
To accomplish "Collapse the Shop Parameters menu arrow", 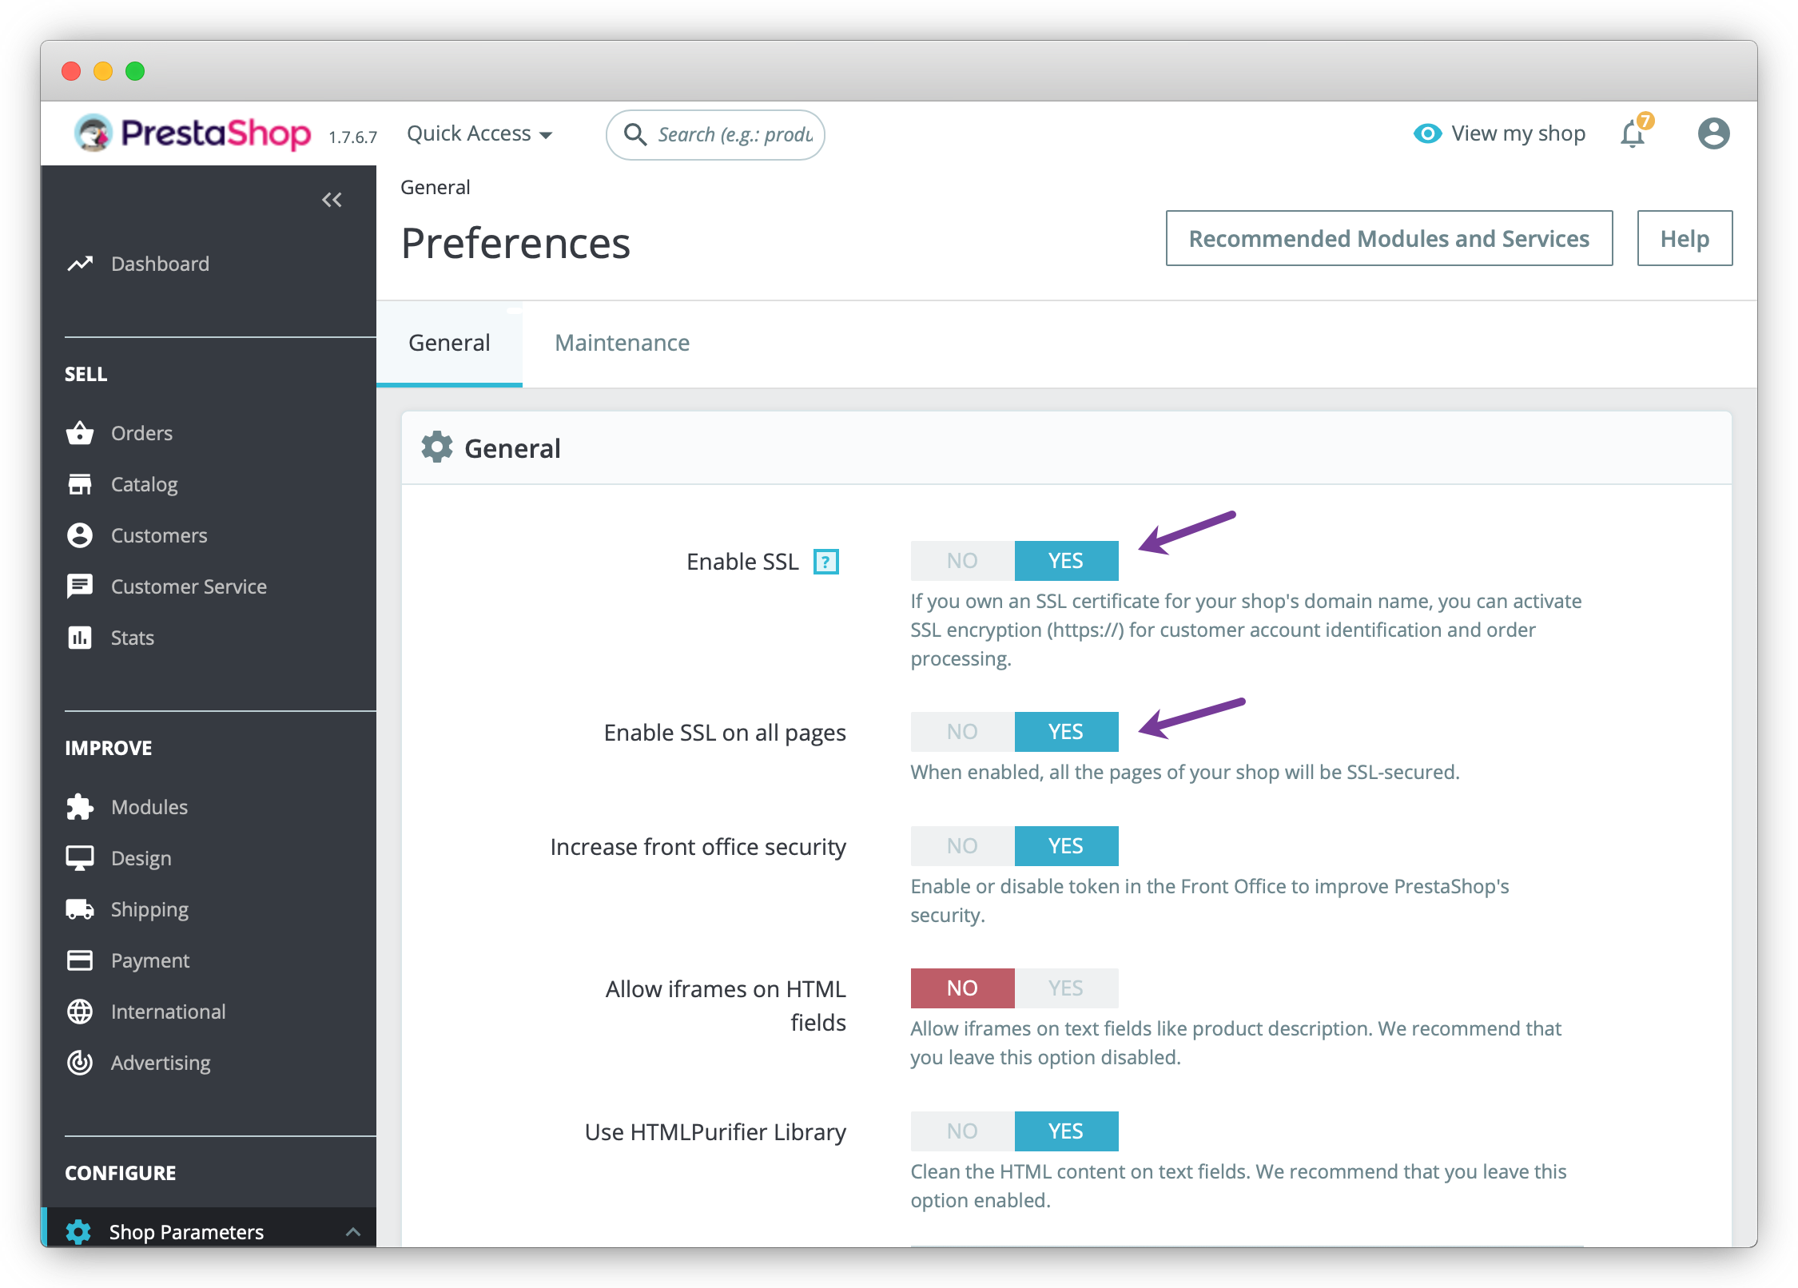I will [353, 1232].
